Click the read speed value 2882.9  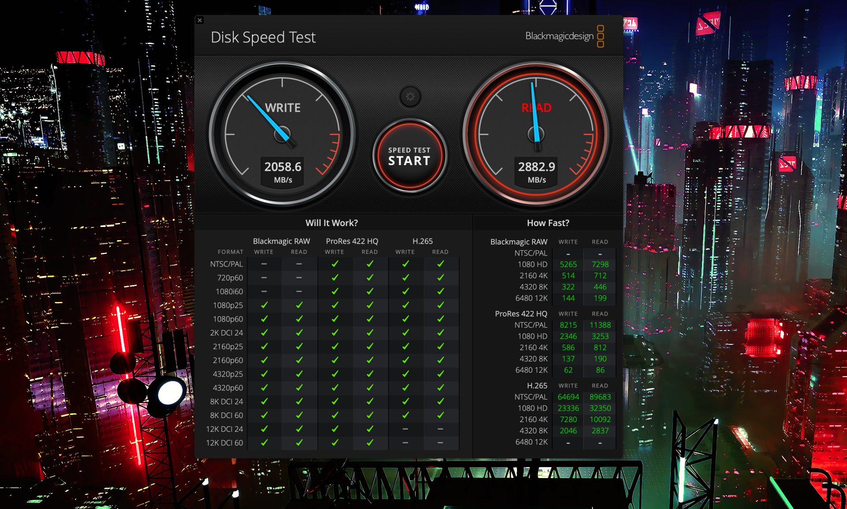point(536,167)
